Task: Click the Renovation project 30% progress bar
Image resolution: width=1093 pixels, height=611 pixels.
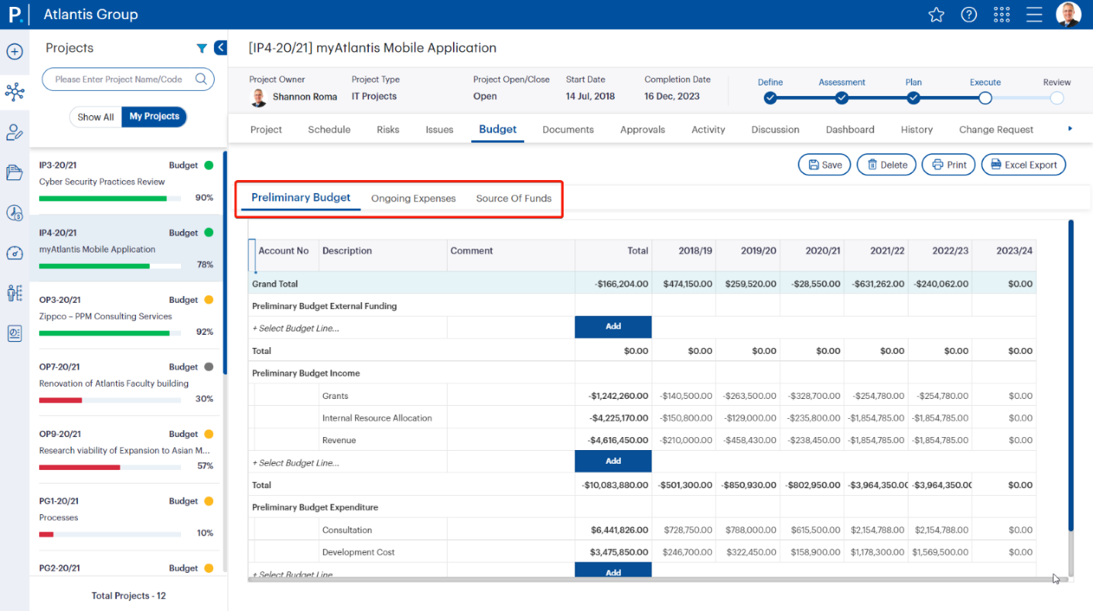Action: point(110,400)
